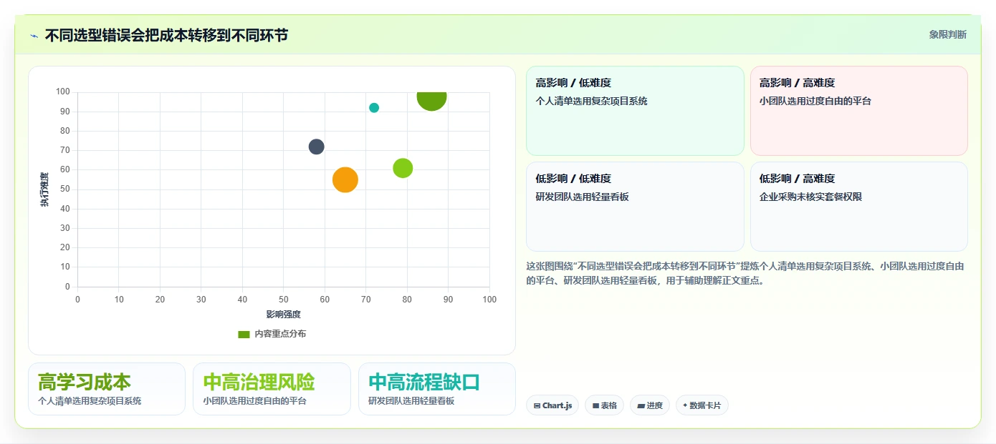Click the Chart.js tag
Image resolution: width=996 pixels, height=444 pixels.
tap(552, 405)
